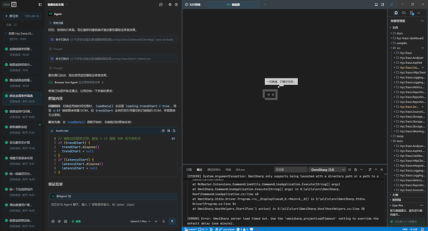Viewport: 428px width, 231px height.
Task: Maximize the panel with chevron up
Action: [376, 170]
